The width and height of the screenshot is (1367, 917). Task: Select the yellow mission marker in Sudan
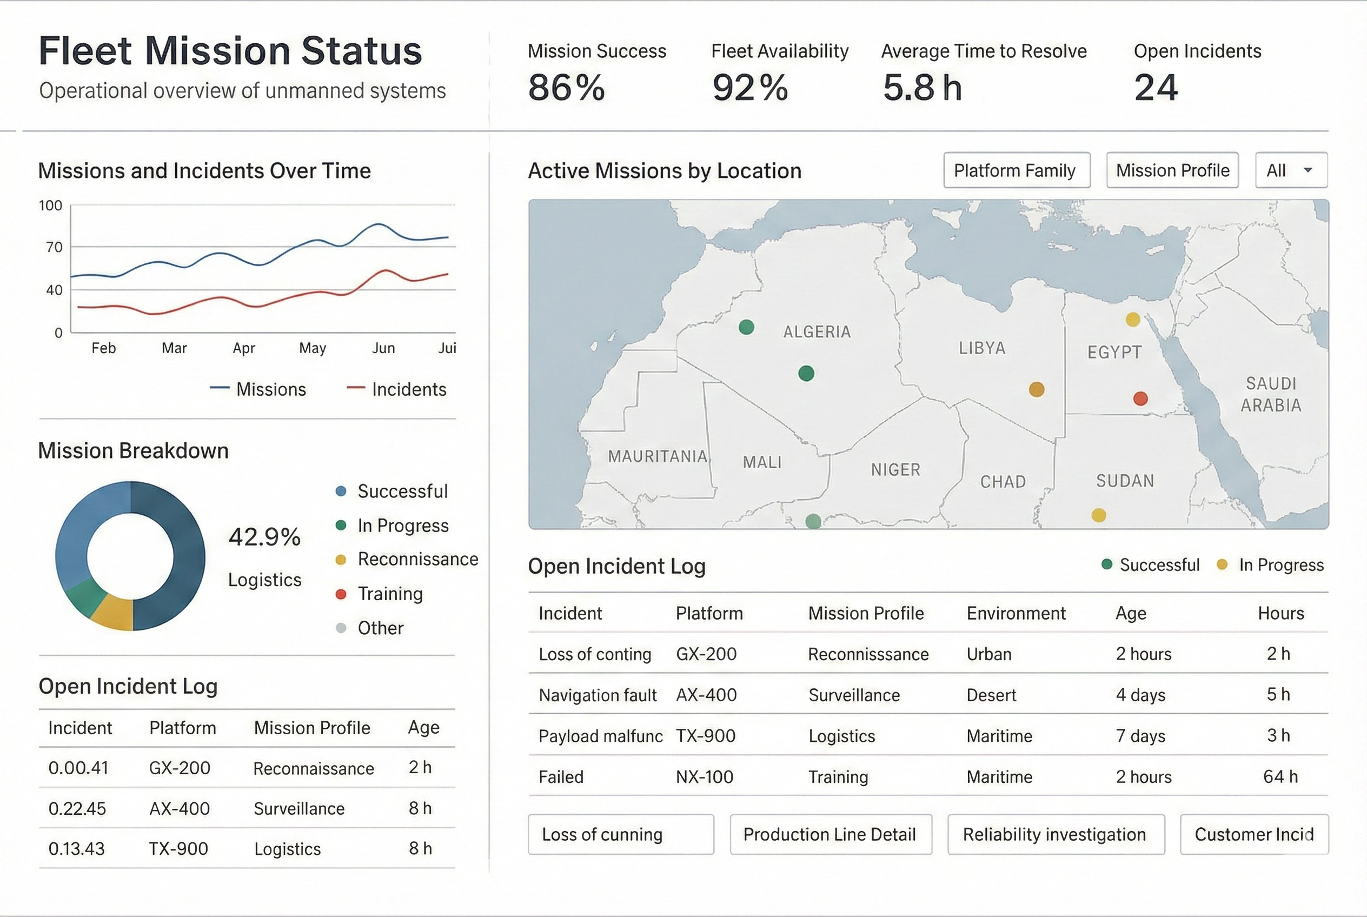tap(1099, 515)
